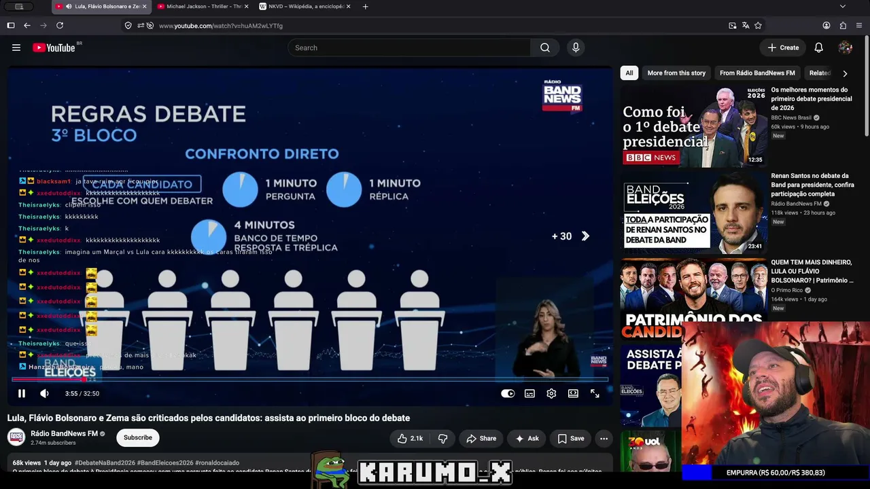The width and height of the screenshot is (870, 489).
Task: Seek on the video progress bar
Action: pyautogui.click(x=310, y=380)
